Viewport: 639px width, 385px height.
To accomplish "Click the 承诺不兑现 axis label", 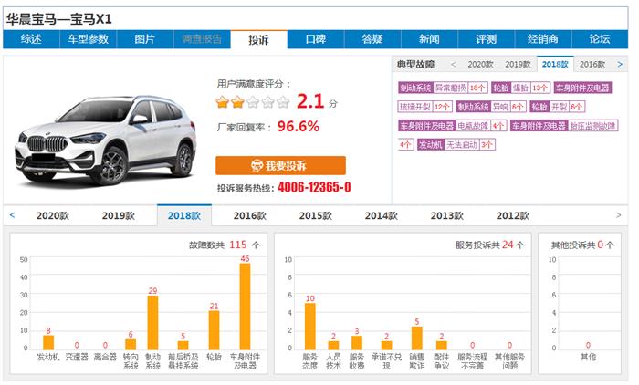I will pos(386,361).
